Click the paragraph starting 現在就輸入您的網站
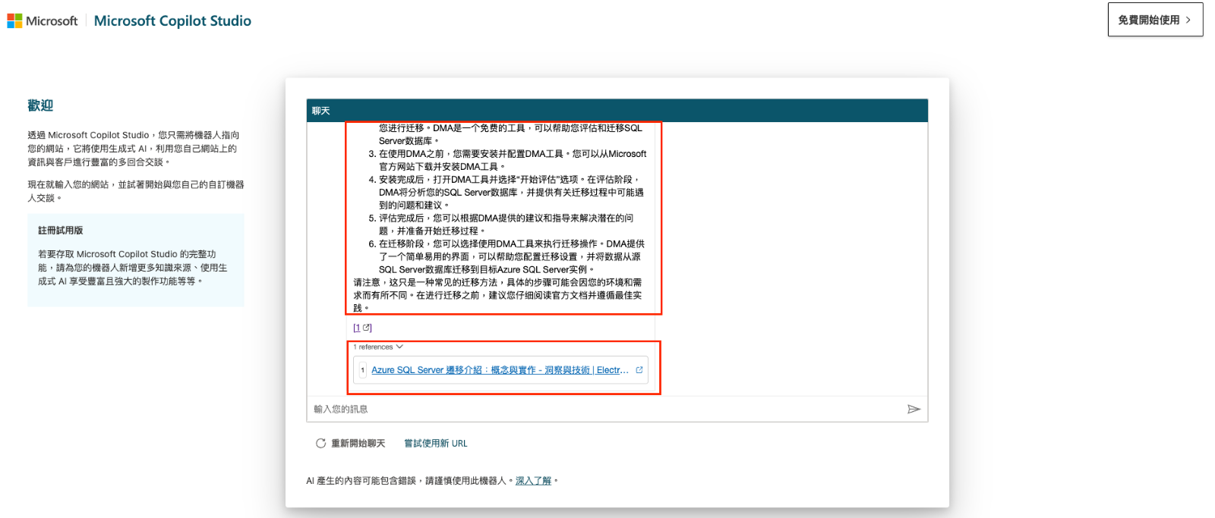This screenshot has width=1215, height=518. click(136, 191)
